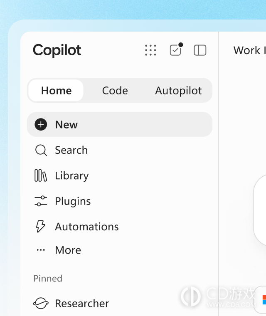Screen dimensions: 266x316
Task: Open the dotted apps grid icon
Action: 150,50
